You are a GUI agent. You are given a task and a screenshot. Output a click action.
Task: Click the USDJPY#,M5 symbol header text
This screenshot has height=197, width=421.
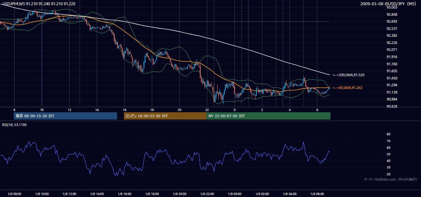coord(39,4)
